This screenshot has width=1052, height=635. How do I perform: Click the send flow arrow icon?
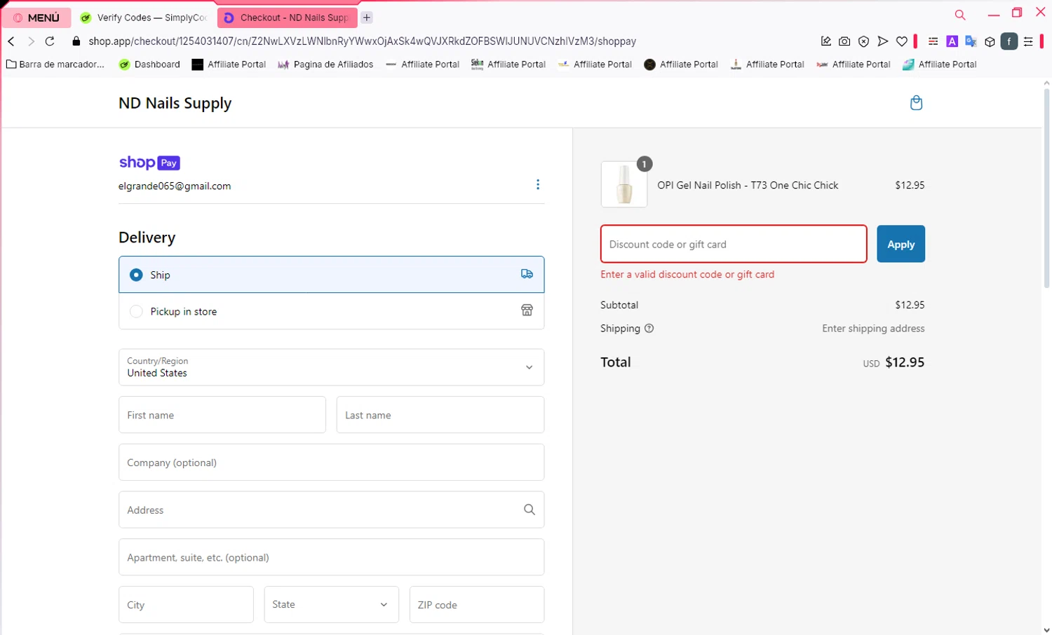point(883,41)
